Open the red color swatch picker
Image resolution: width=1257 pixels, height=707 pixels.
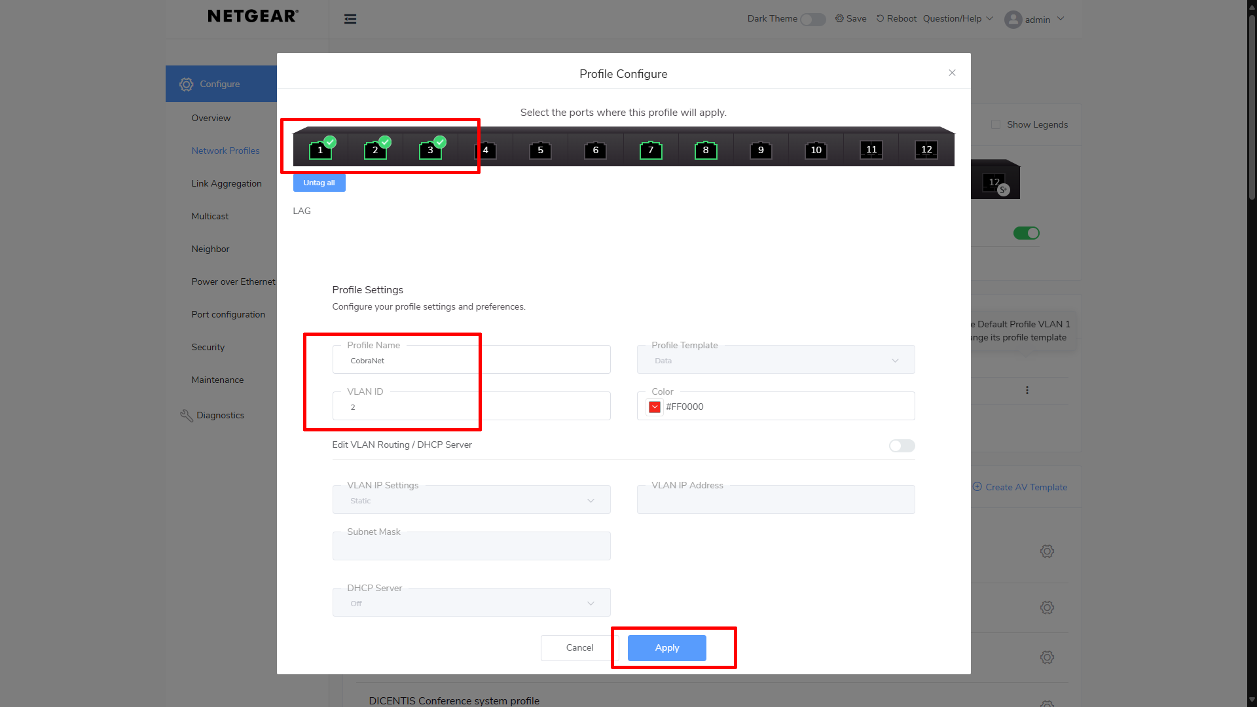point(654,407)
